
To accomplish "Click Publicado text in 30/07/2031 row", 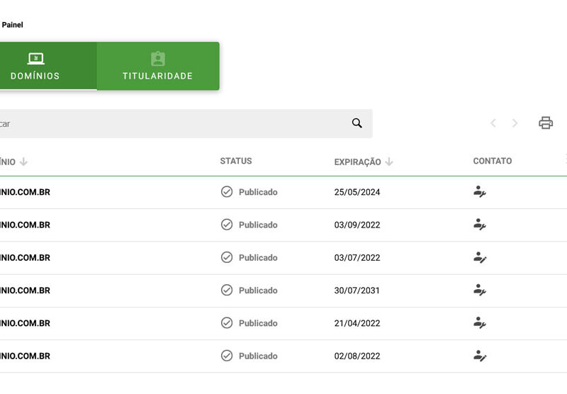I will [258, 291].
